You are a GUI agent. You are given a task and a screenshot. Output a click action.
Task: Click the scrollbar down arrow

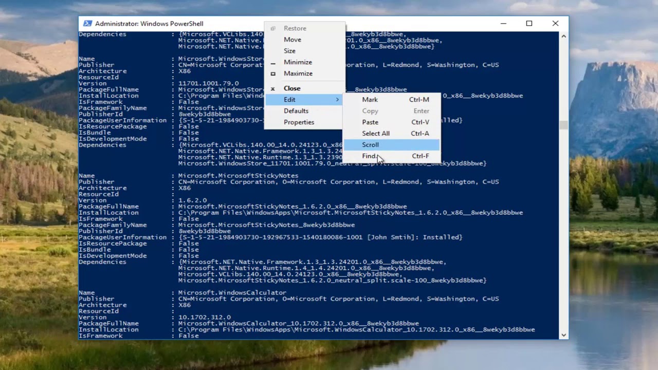pyautogui.click(x=564, y=335)
